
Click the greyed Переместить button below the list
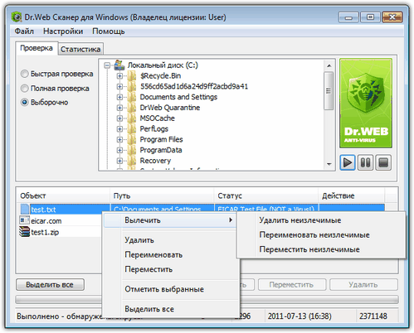pos(292,285)
